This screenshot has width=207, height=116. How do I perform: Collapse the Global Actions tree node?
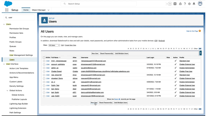click(7, 91)
